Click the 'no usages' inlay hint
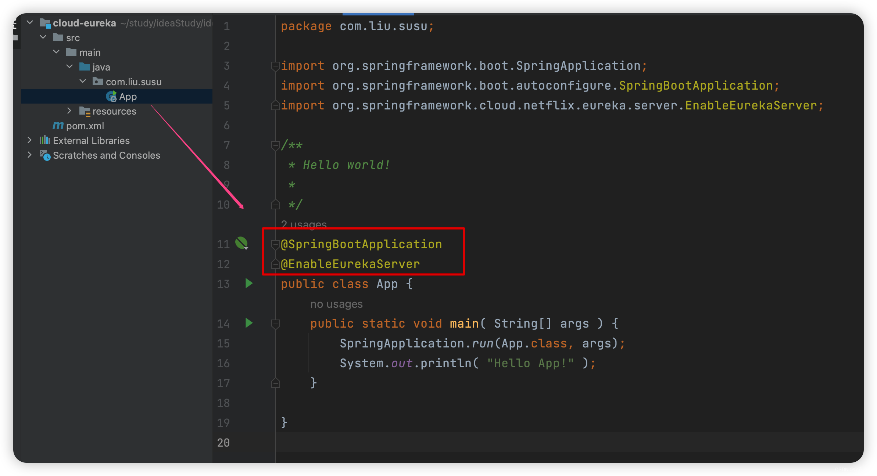The height and width of the screenshot is (476, 877). tap(336, 304)
